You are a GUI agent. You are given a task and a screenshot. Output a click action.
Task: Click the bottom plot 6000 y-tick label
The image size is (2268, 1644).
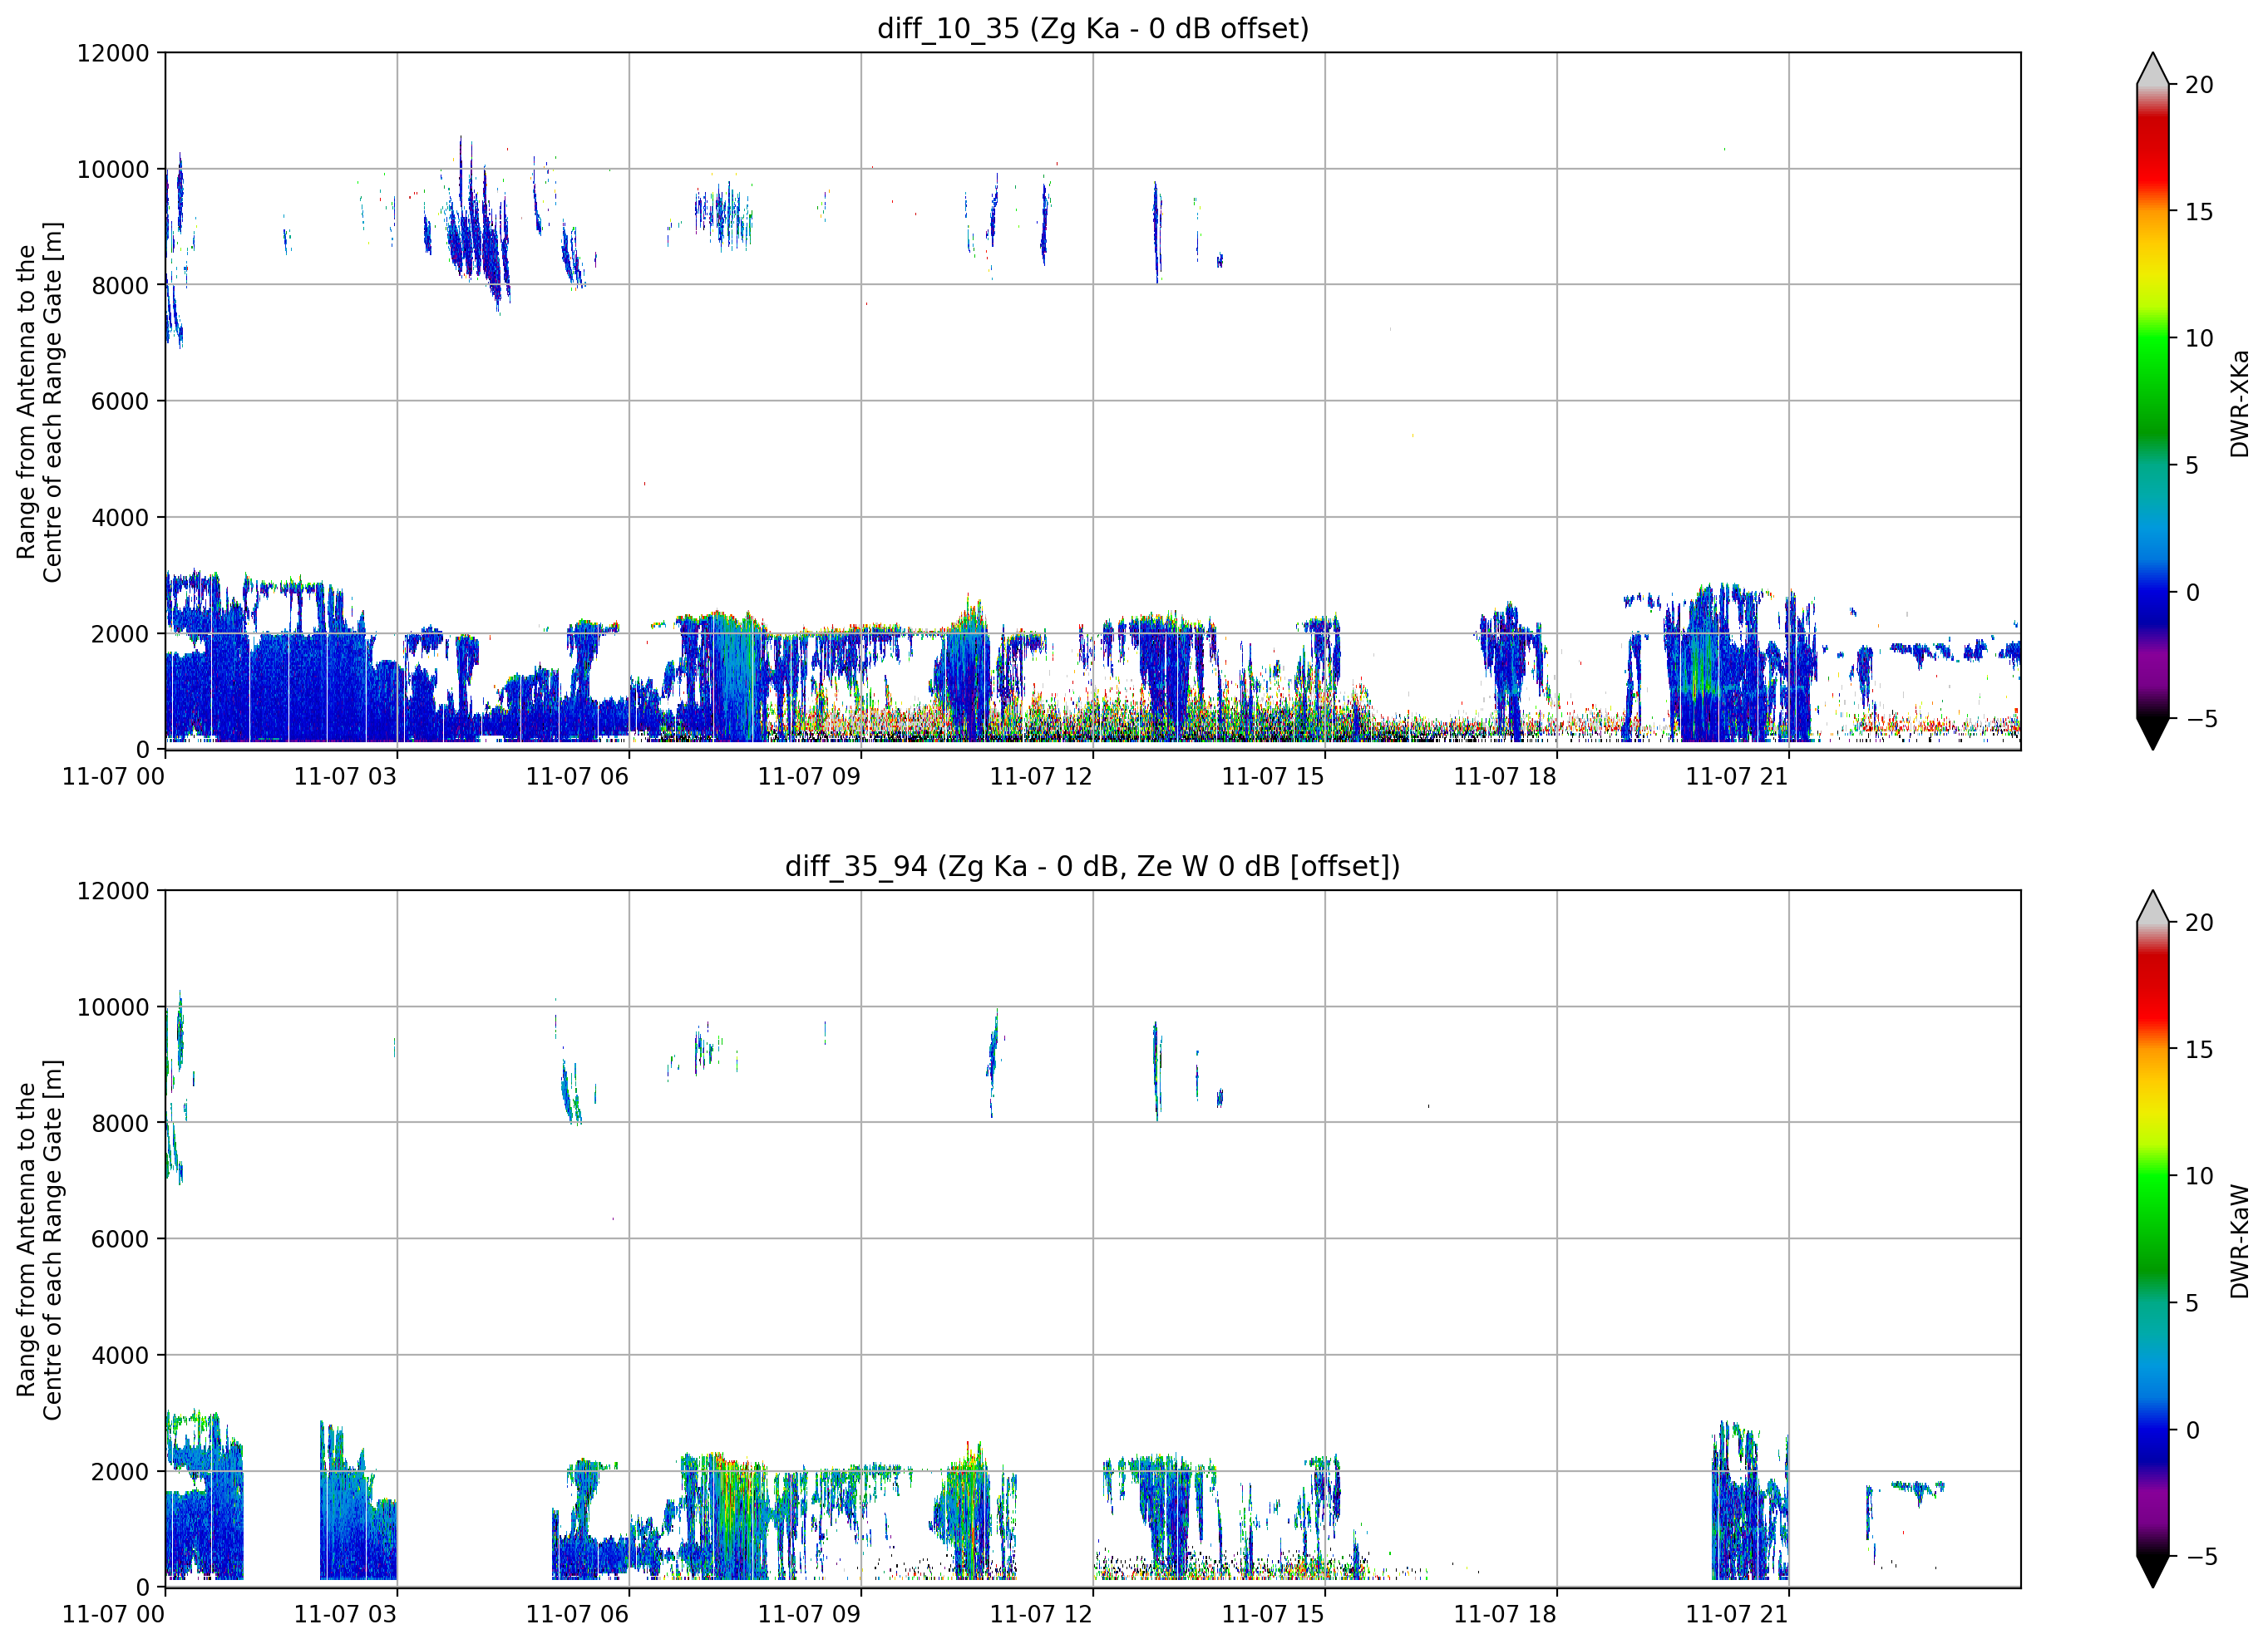(120, 1240)
